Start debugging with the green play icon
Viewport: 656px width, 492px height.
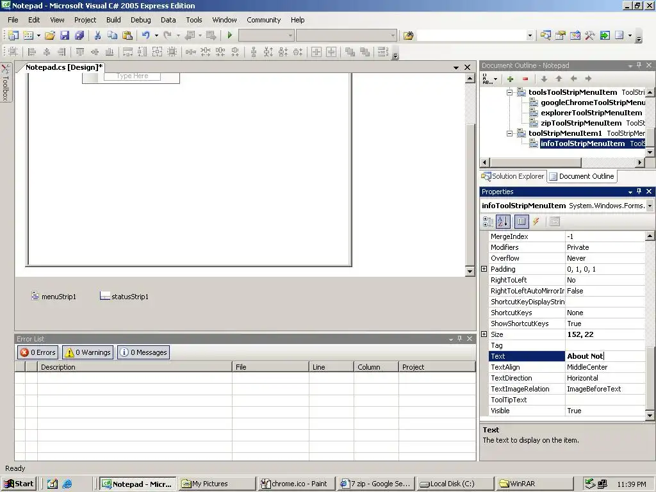[x=230, y=36]
